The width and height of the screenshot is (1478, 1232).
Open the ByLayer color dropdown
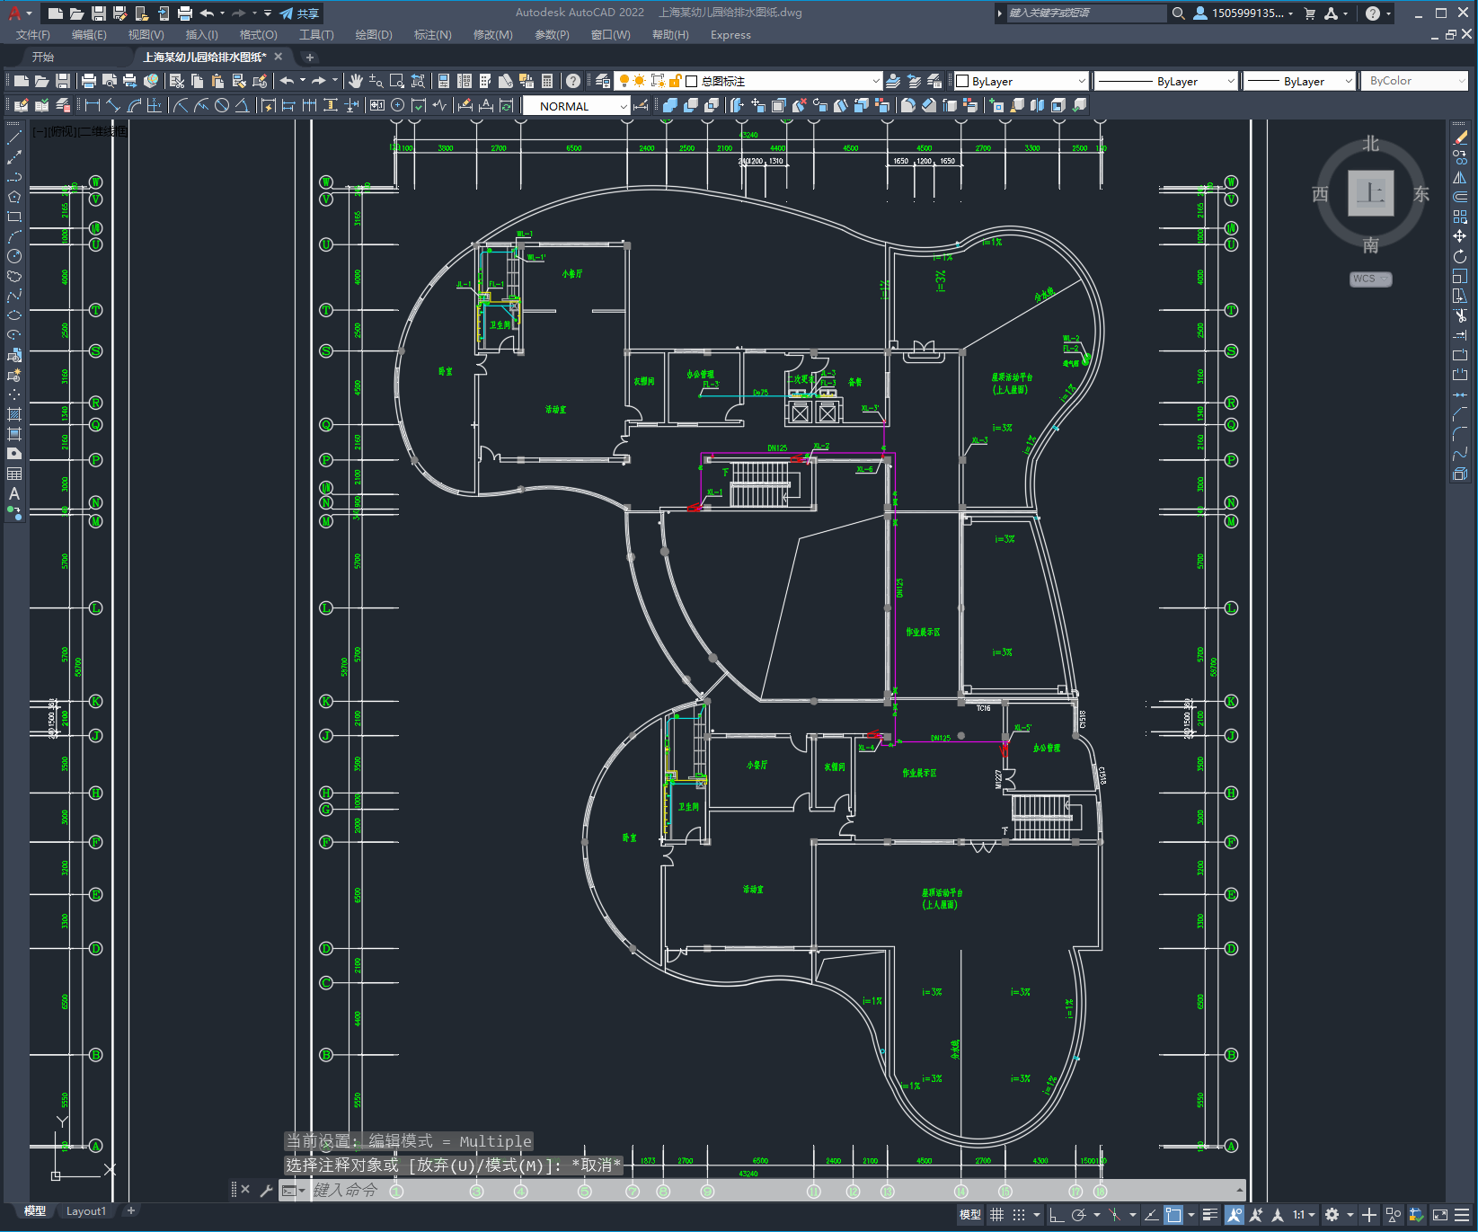(x=1021, y=81)
